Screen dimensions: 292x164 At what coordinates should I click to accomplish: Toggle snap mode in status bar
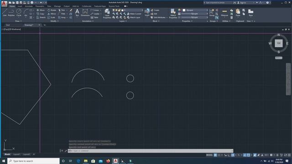(219, 155)
